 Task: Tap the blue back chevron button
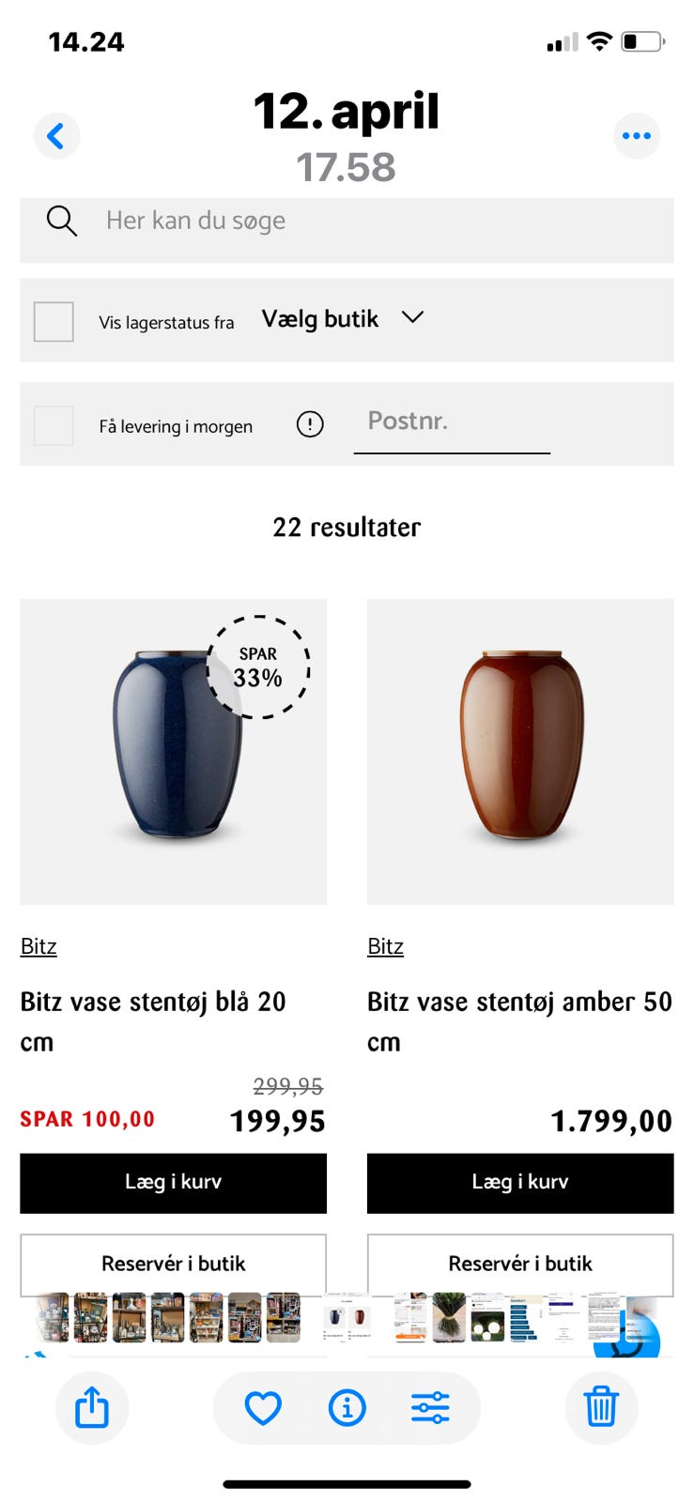[56, 136]
